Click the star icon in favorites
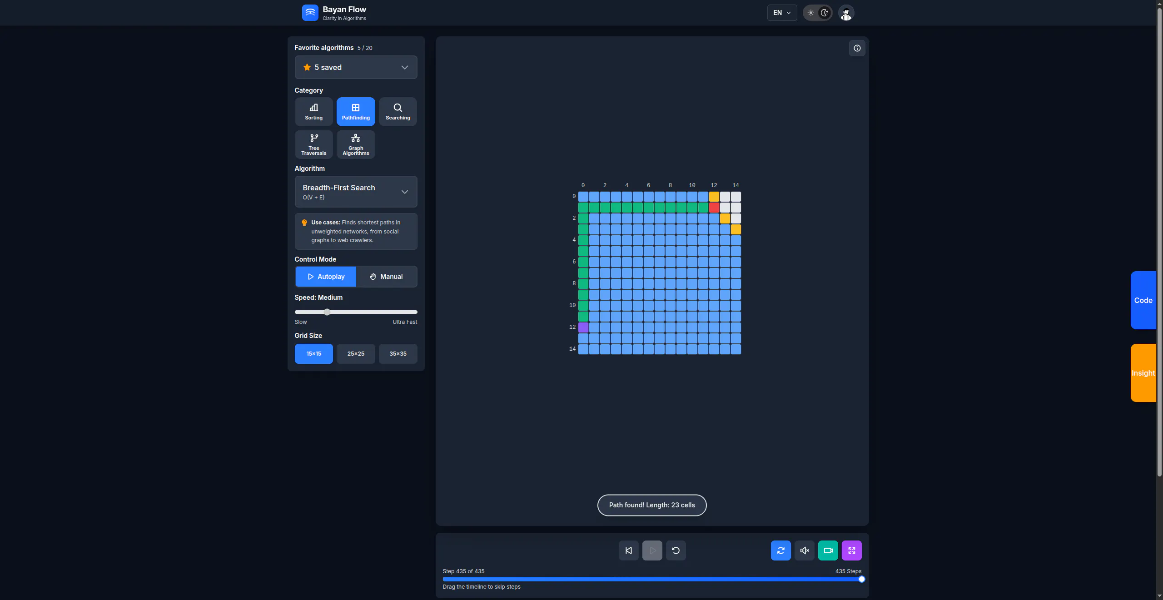Image resolution: width=1163 pixels, height=600 pixels. [x=307, y=67]
